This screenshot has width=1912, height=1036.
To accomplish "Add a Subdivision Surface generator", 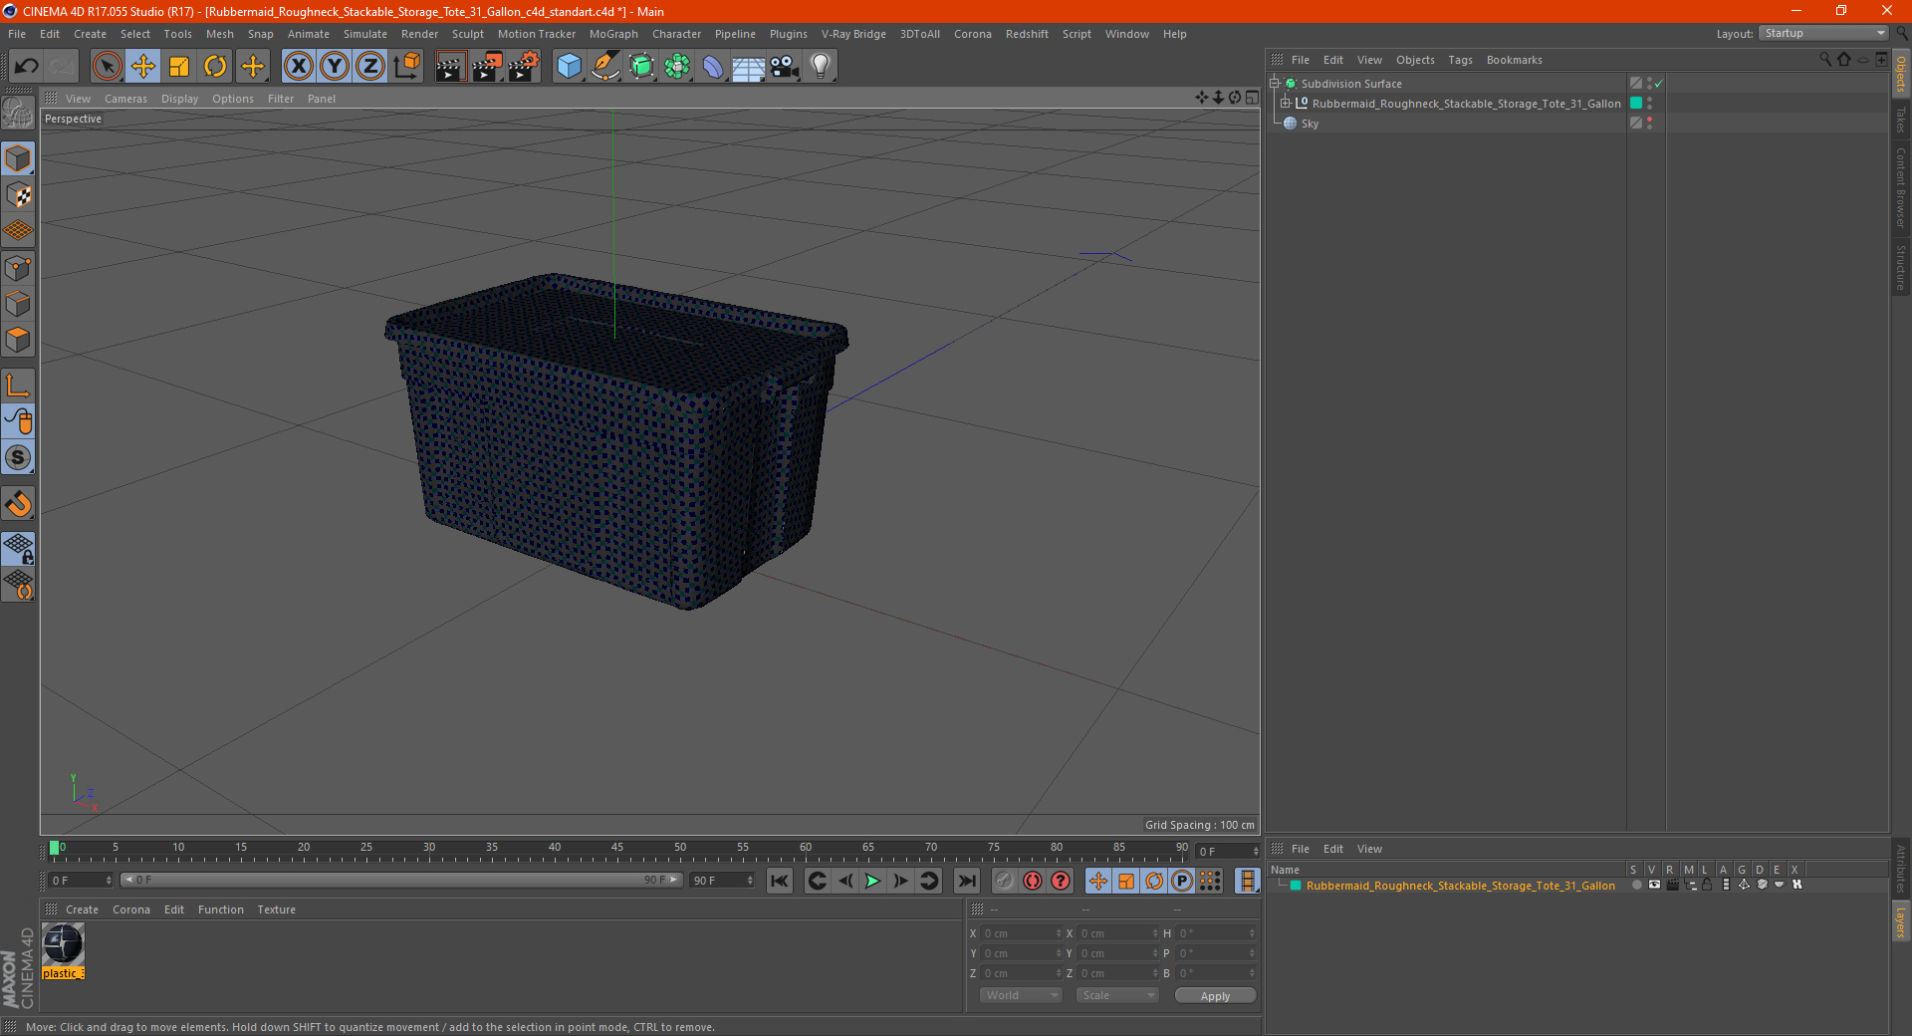I will coord(641,67).
